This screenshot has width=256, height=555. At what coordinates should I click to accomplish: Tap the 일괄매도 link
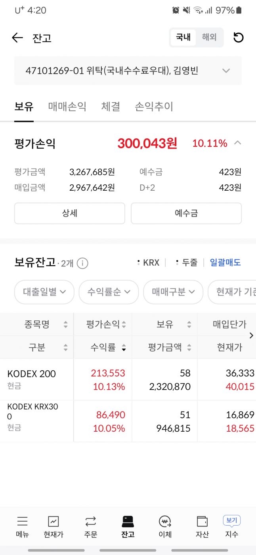tap(225, 262)
